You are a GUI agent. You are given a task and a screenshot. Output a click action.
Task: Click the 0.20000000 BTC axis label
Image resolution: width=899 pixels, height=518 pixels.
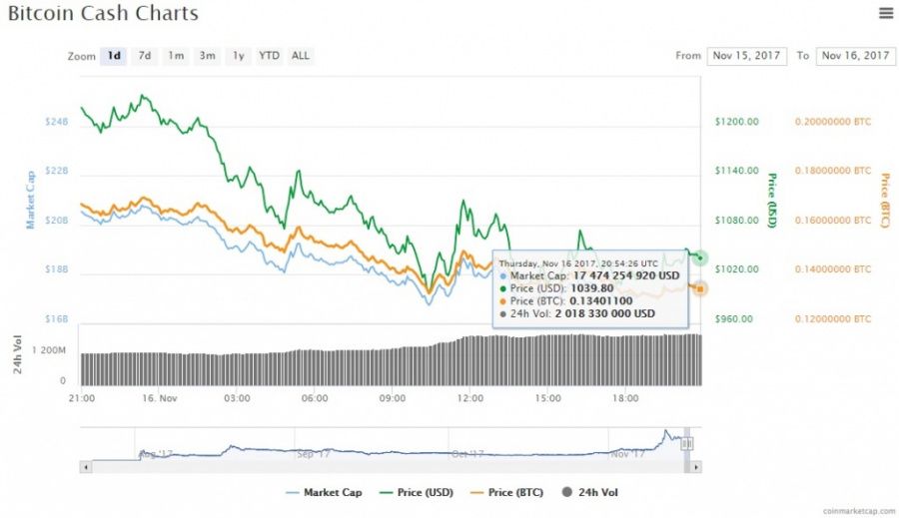tap(832, 122)
